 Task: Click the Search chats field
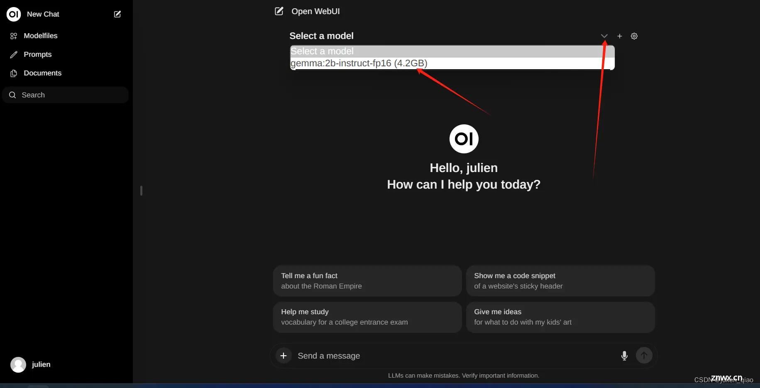[x=66, y=95]
